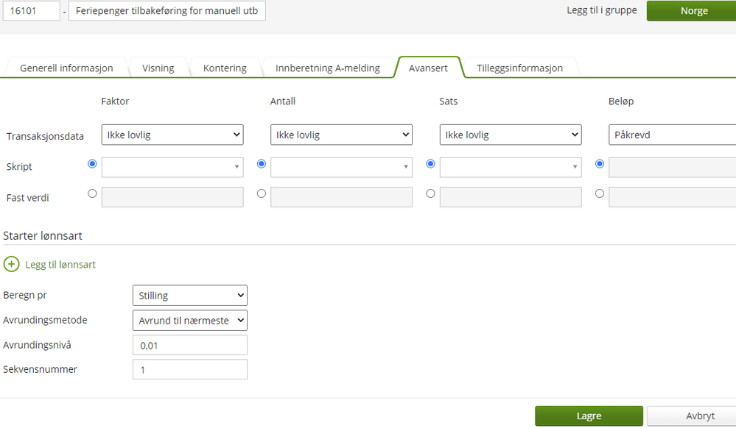Click the Fast verdi input under Faktor
The width and height of the screenshot is (736, 428).
coord(172,197)
